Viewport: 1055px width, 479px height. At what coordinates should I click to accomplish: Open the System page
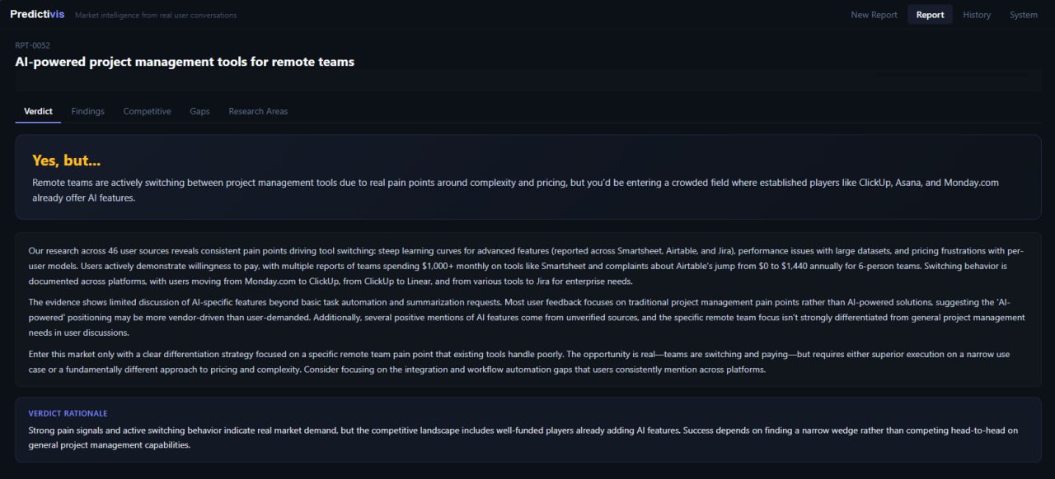[1024, 15]
